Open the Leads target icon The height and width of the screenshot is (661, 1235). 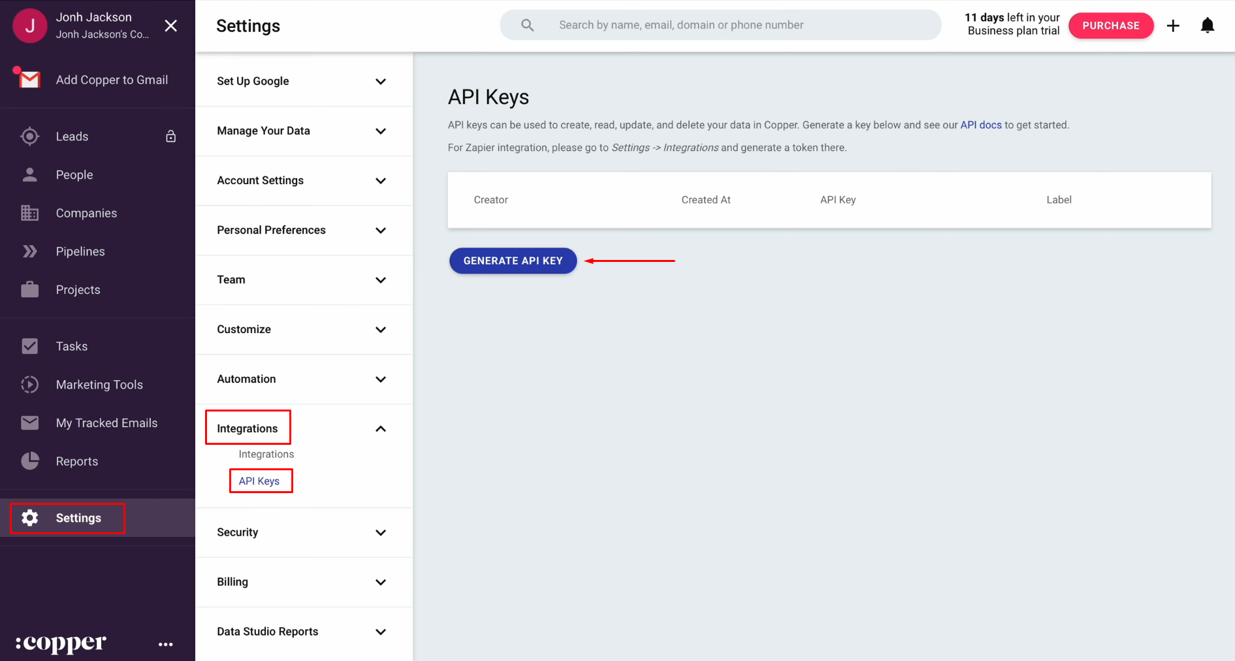[29, 136]
